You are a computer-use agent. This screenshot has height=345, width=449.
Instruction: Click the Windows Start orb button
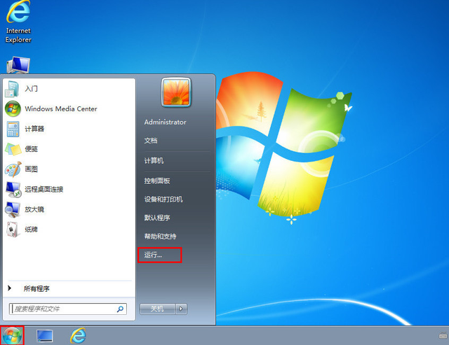[13, 335]
